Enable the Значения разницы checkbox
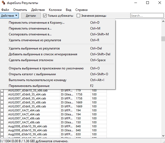This screenshot has height=143, width=165. [x=79, y=16]
